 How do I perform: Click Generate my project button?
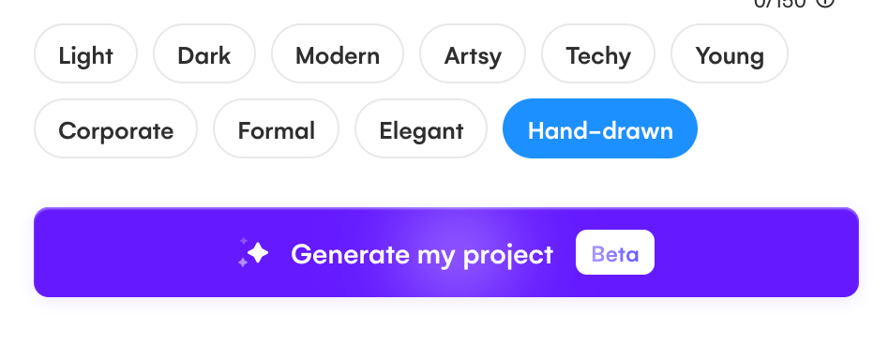pos(446,253)
